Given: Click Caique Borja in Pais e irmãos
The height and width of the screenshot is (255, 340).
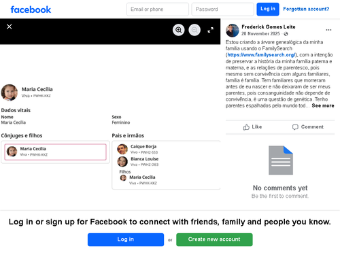Looking at the screenshot, I should pos(143,147).
